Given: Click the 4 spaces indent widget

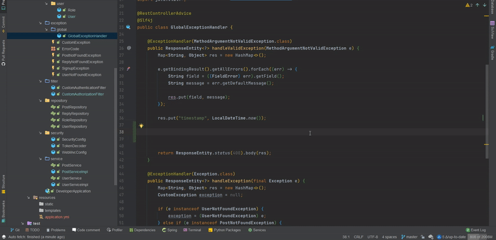Looking at the screenshot, I should [x=389, y=237].
